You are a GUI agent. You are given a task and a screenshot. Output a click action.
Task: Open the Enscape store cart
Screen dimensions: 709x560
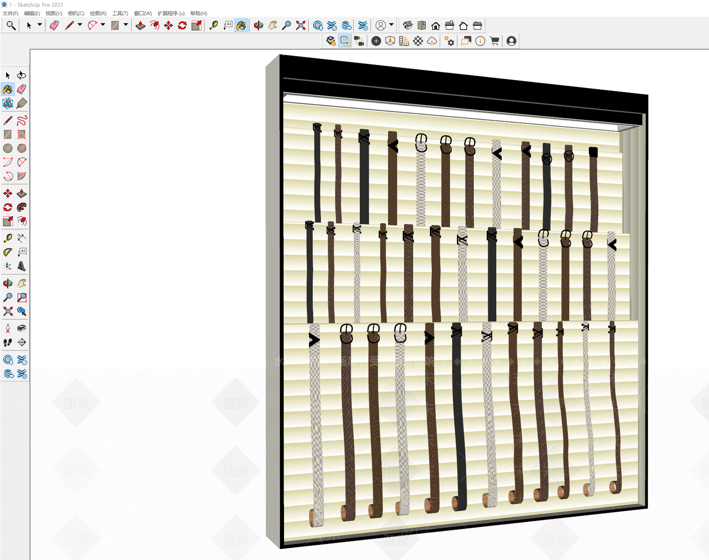pos(495,41)
